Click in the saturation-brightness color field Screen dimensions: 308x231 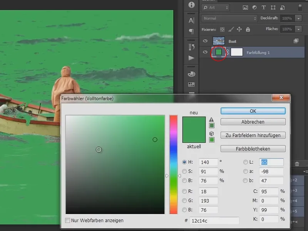point(115,165)
